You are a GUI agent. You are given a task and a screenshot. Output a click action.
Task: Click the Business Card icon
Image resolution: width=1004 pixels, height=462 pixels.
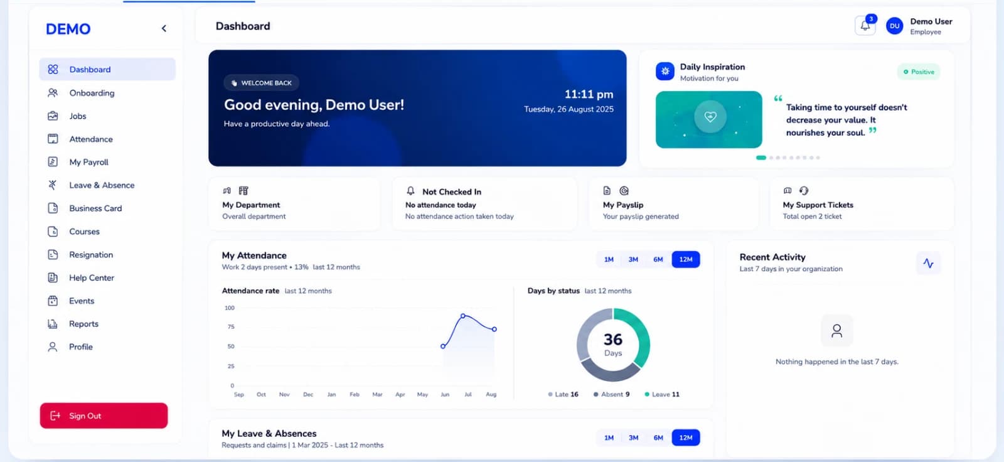coord(53,208)
